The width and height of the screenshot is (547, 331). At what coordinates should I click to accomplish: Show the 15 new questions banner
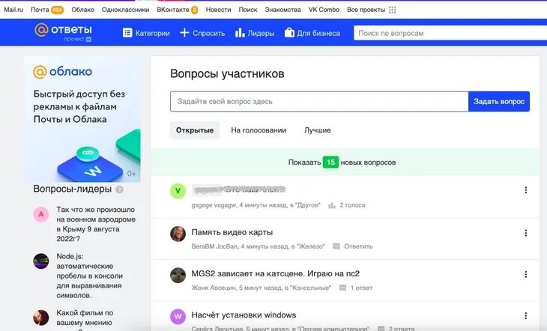[345, 163]
